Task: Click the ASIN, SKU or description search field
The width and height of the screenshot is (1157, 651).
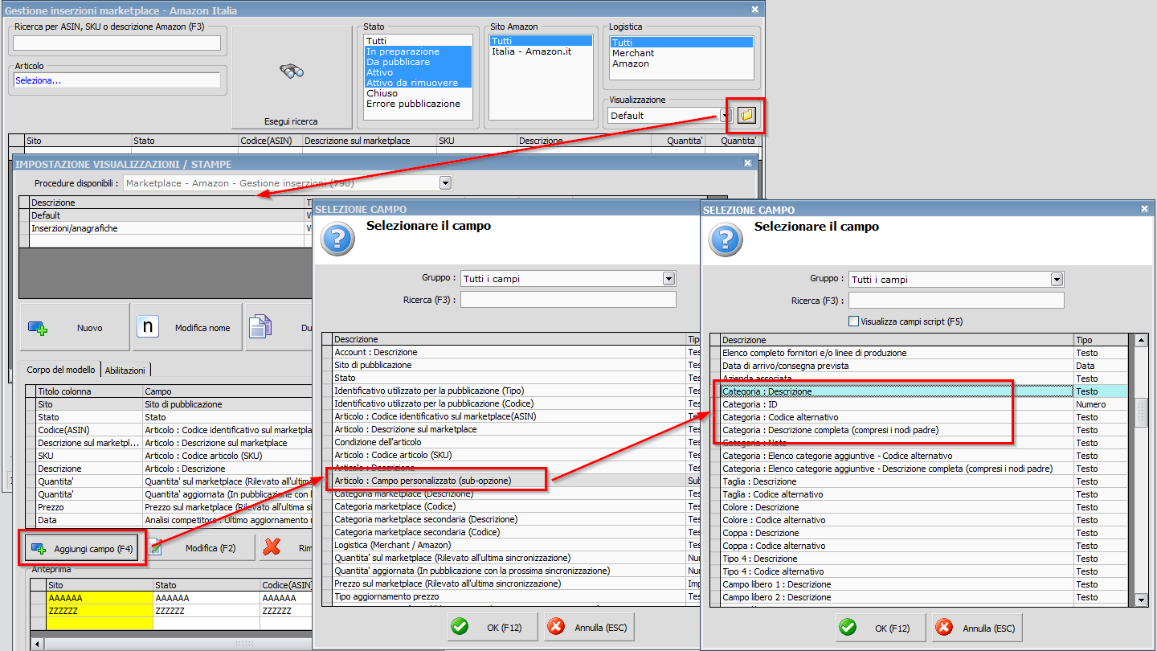Action: coord(117,43)
